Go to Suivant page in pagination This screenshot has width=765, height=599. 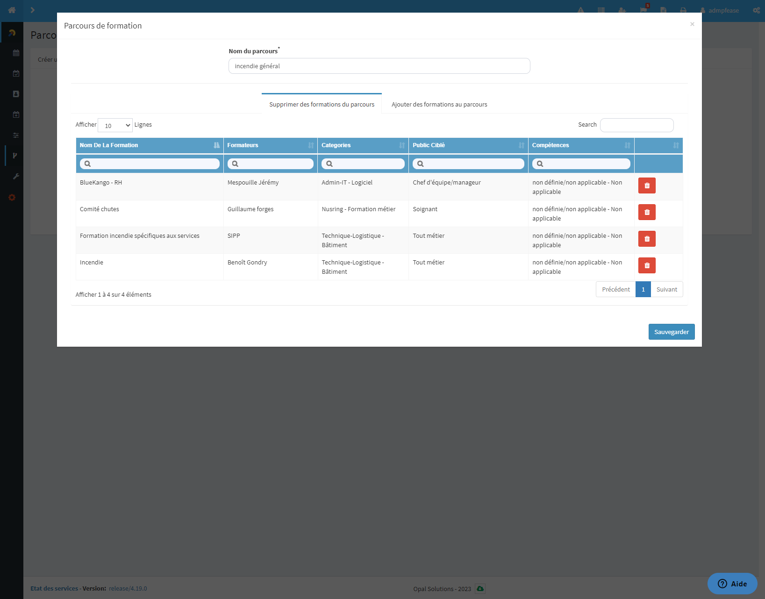(x=666, y=289)
